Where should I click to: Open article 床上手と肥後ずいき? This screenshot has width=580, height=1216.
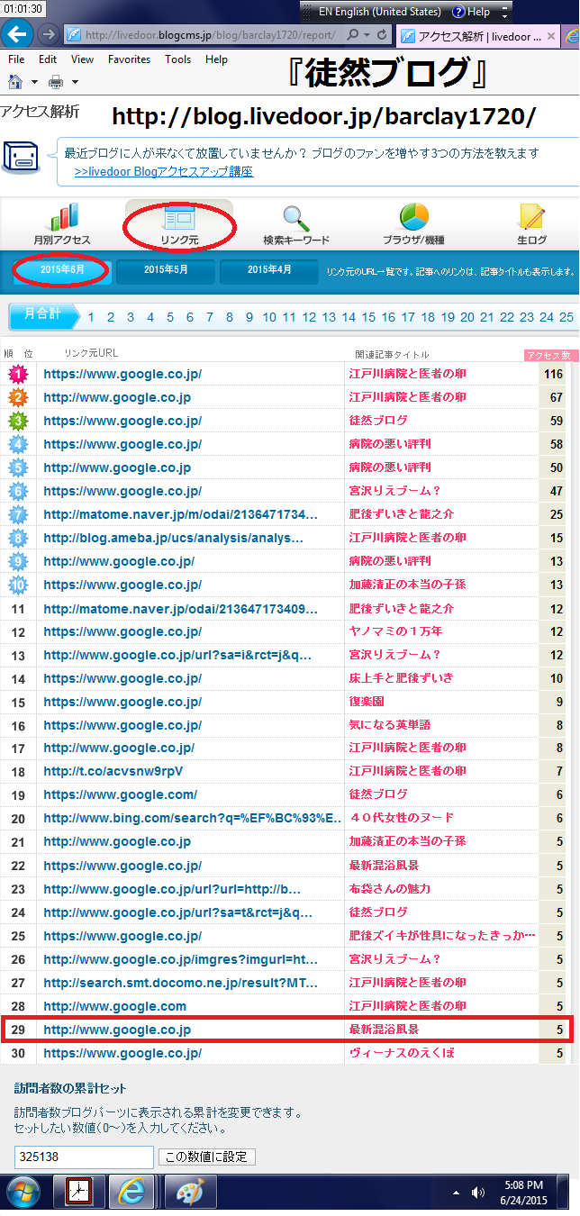click(x=401, y=678)
